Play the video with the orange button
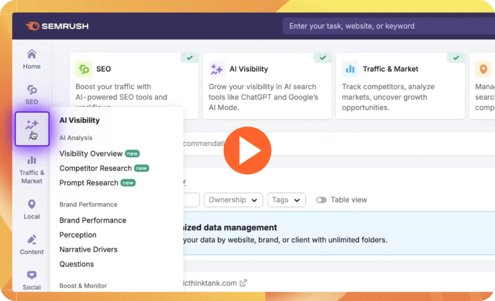The image size is (495, 301). click(248, 150)
